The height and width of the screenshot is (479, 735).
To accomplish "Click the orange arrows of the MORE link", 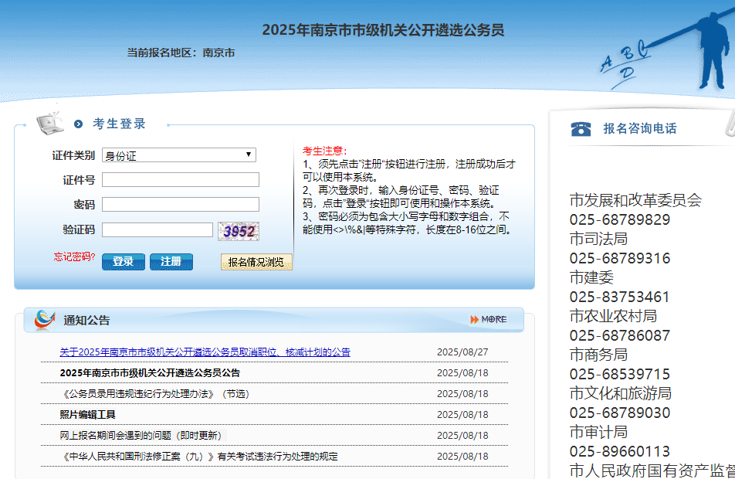I will pos(474,320).
